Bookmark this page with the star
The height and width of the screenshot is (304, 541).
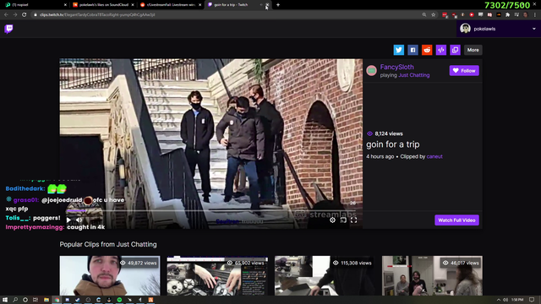[x=434, y=15]
